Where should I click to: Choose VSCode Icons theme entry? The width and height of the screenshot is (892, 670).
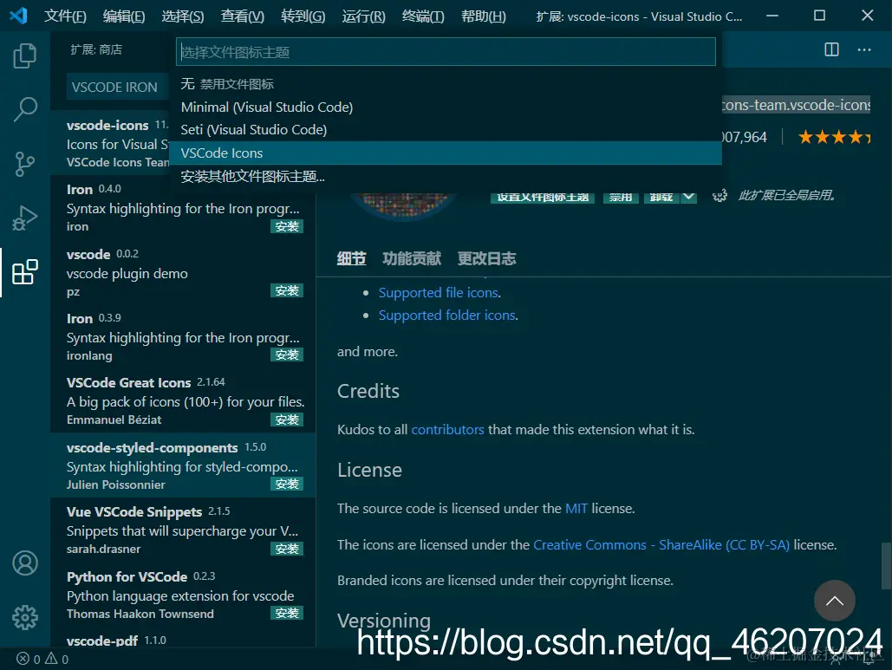[446, 153]
